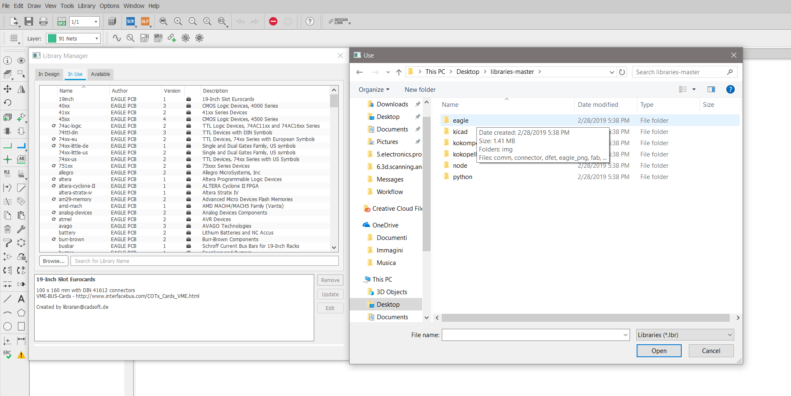Click the Save icon in the toolbar

click(29, 21)
